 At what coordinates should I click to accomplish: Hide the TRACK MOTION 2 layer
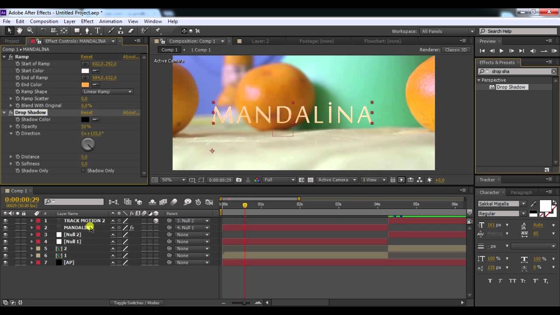(6, 221)
